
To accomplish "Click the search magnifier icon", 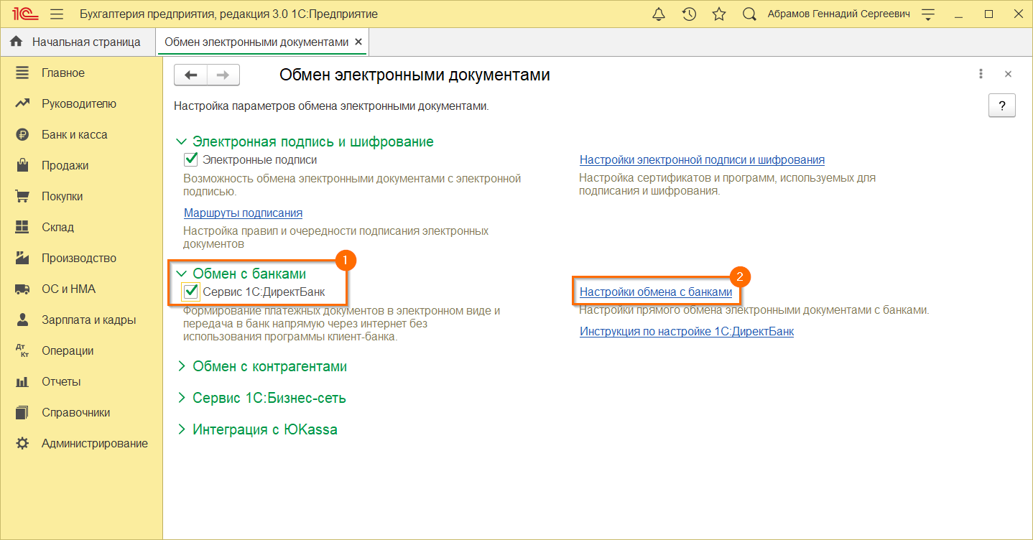I will point(749,14).
